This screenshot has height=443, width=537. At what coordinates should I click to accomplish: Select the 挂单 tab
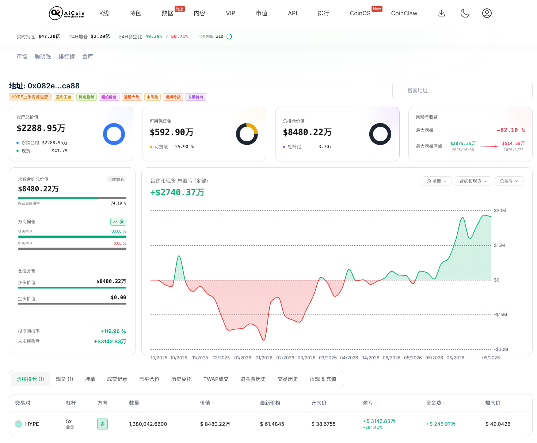[x=90, y=379]
